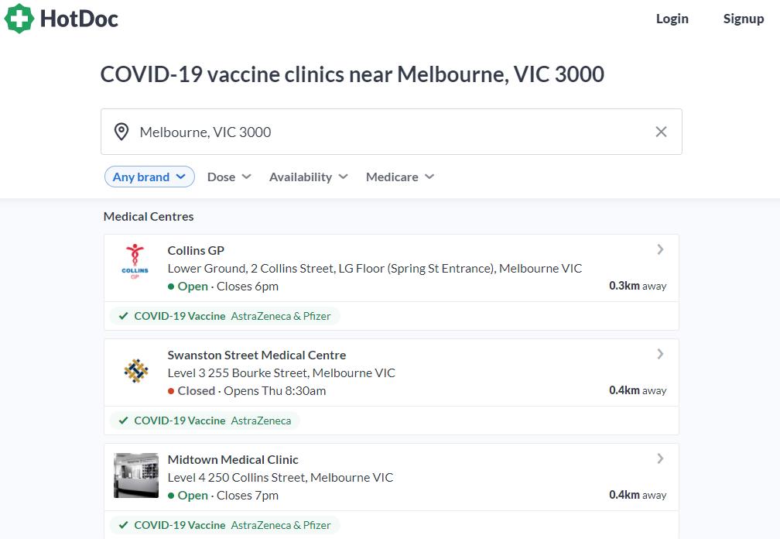Image resolution: width=780 pixels, height=539 pixels.
Task: Expand the Any brand filter dropdown
Action: [149, 177]
